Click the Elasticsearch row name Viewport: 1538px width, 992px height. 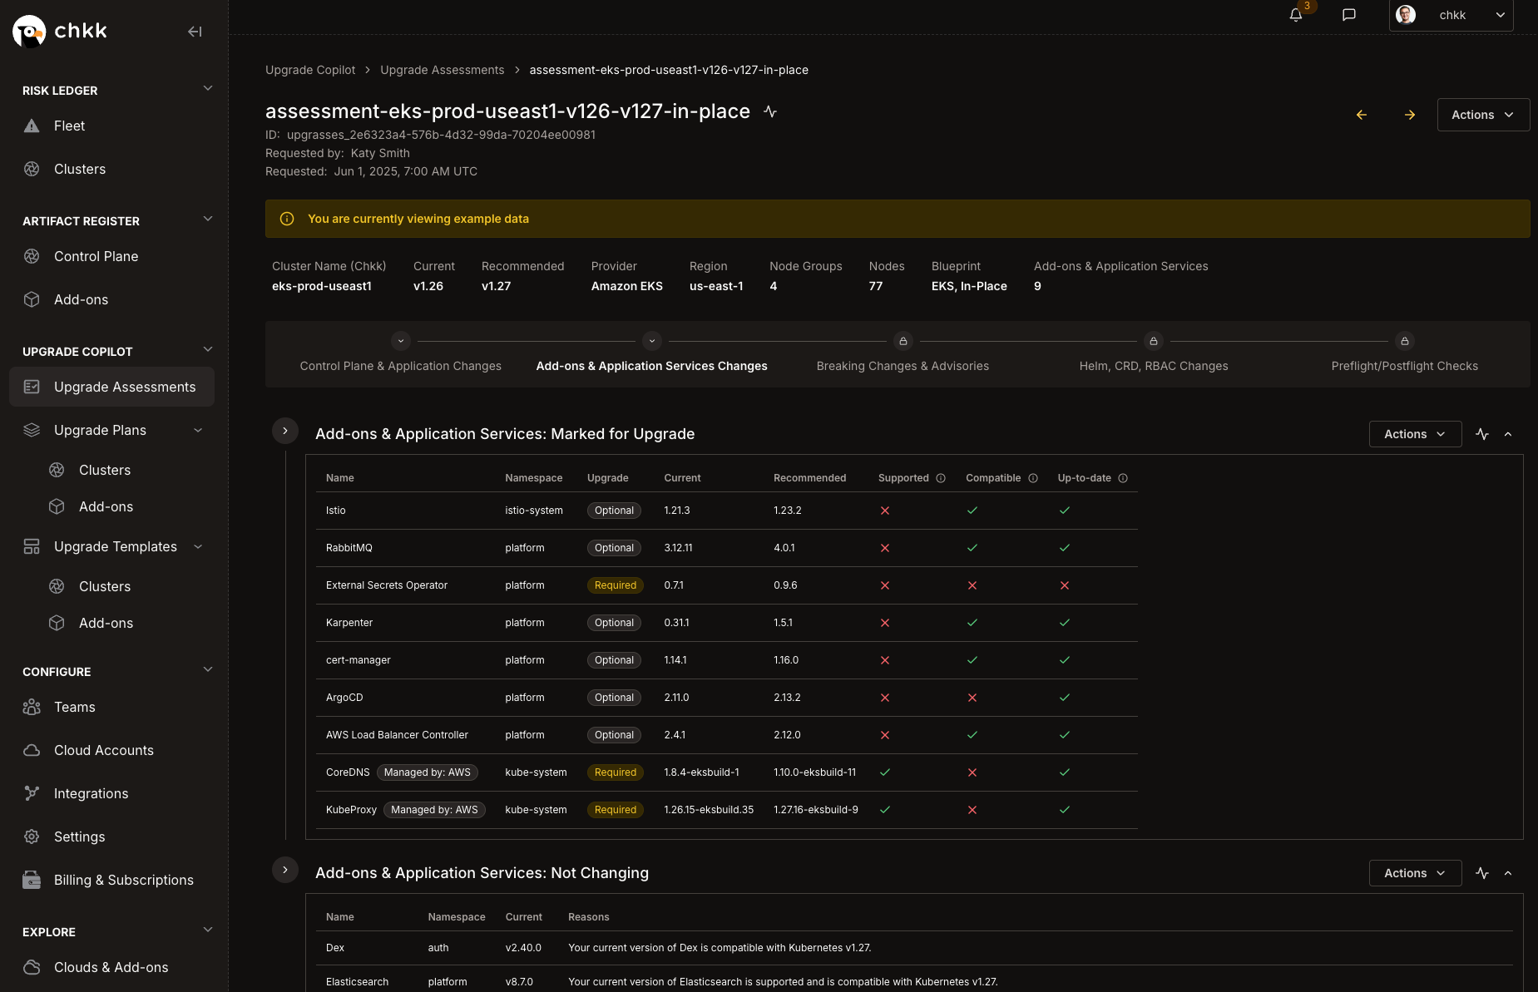pos(357,982)
